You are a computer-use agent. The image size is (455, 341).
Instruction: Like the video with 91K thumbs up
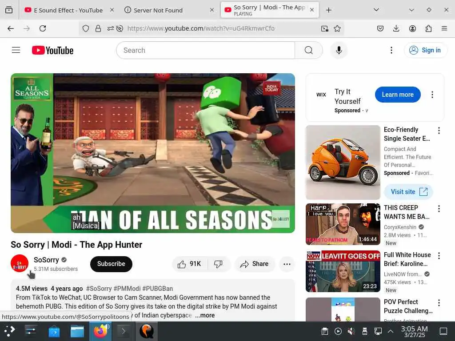[190, 264]
